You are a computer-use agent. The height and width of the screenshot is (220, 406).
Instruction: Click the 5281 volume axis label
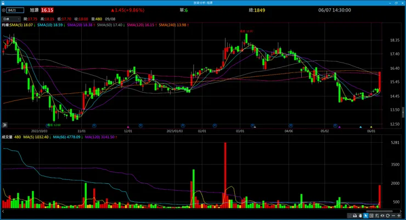395,143
